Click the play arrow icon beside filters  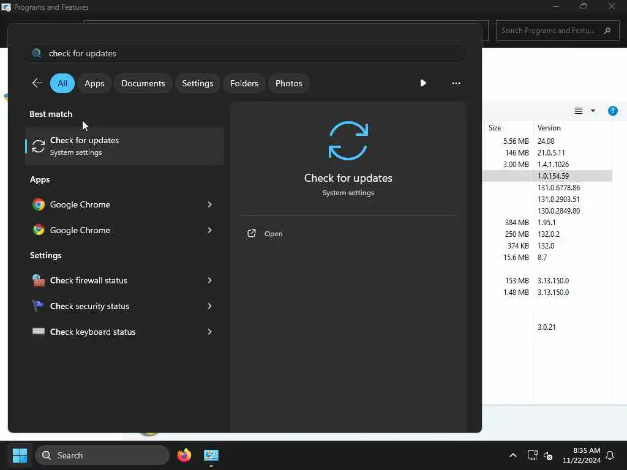coord(423,83)
